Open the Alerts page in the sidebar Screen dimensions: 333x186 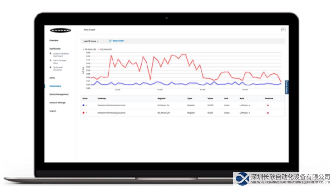[52, 78]
